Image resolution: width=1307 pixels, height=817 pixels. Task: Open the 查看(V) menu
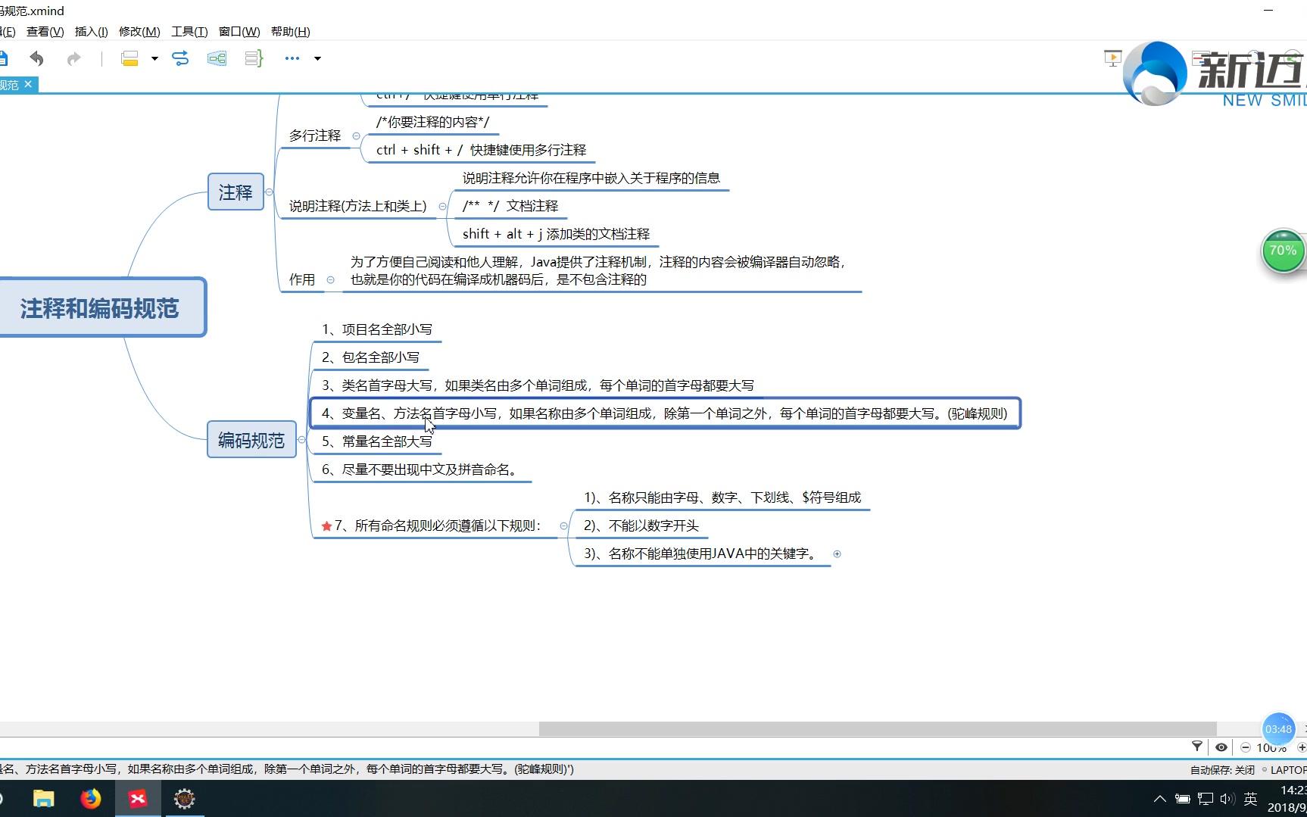45,31
